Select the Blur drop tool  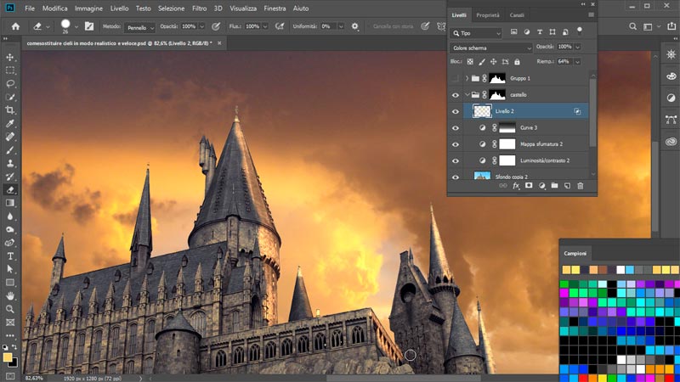click(x=10, y=216)
